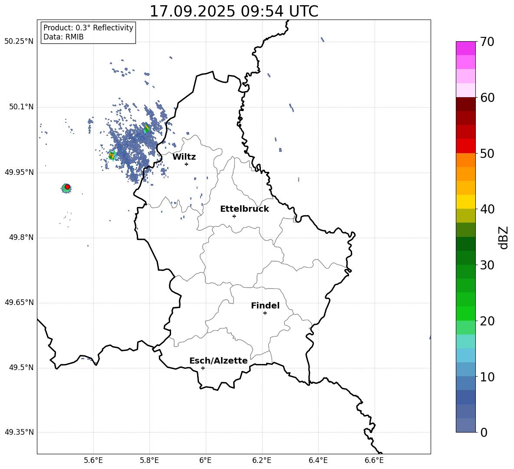Click the Esch/Alzette cross marker
The width and height of the screenshot is (514, 469).
(x=203, y=368)
